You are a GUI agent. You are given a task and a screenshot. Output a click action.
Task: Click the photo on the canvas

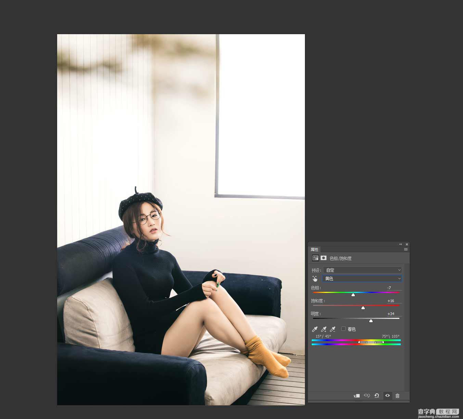181,220
